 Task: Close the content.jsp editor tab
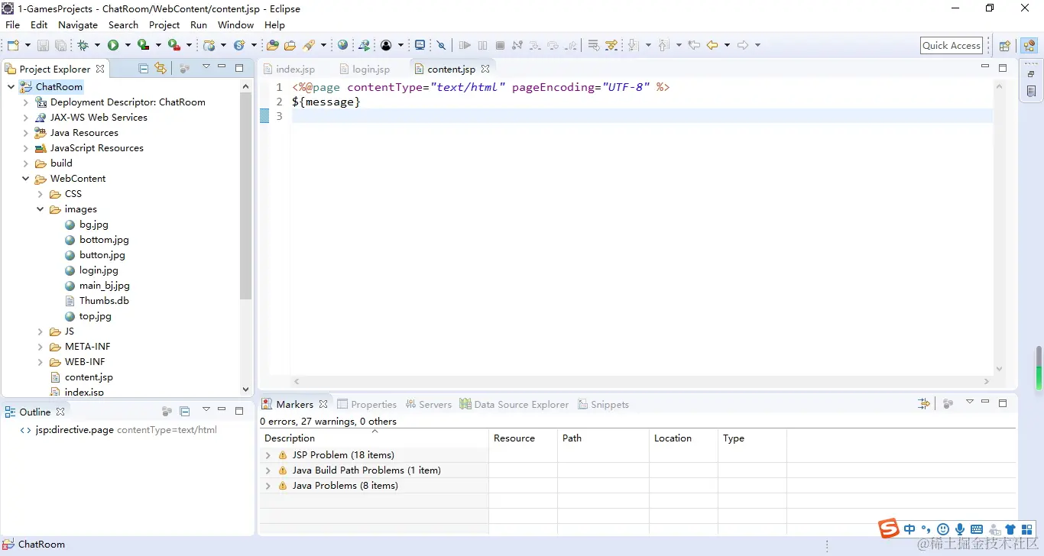(x=485, y=69)
